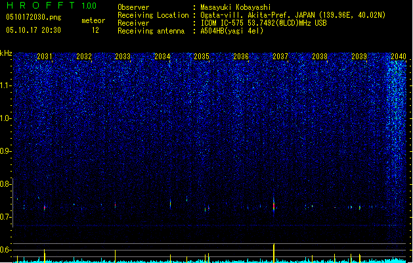This screenshot has width=413, height=263.
Task: Click the 2040 time marker
Action: tap(399, 57)
